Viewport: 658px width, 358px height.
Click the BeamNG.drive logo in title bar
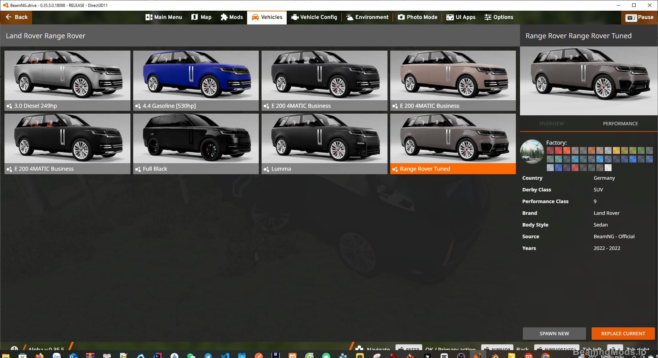pyautogui.click(x=5, y=5)
